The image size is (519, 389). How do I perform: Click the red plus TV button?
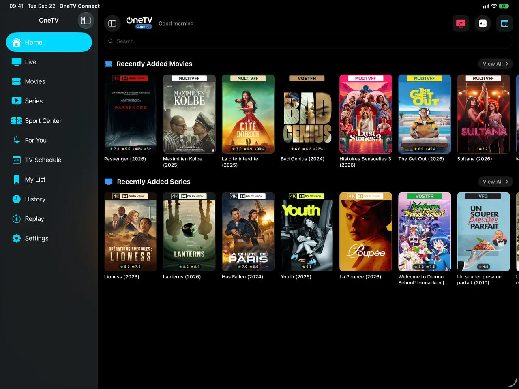461,24
